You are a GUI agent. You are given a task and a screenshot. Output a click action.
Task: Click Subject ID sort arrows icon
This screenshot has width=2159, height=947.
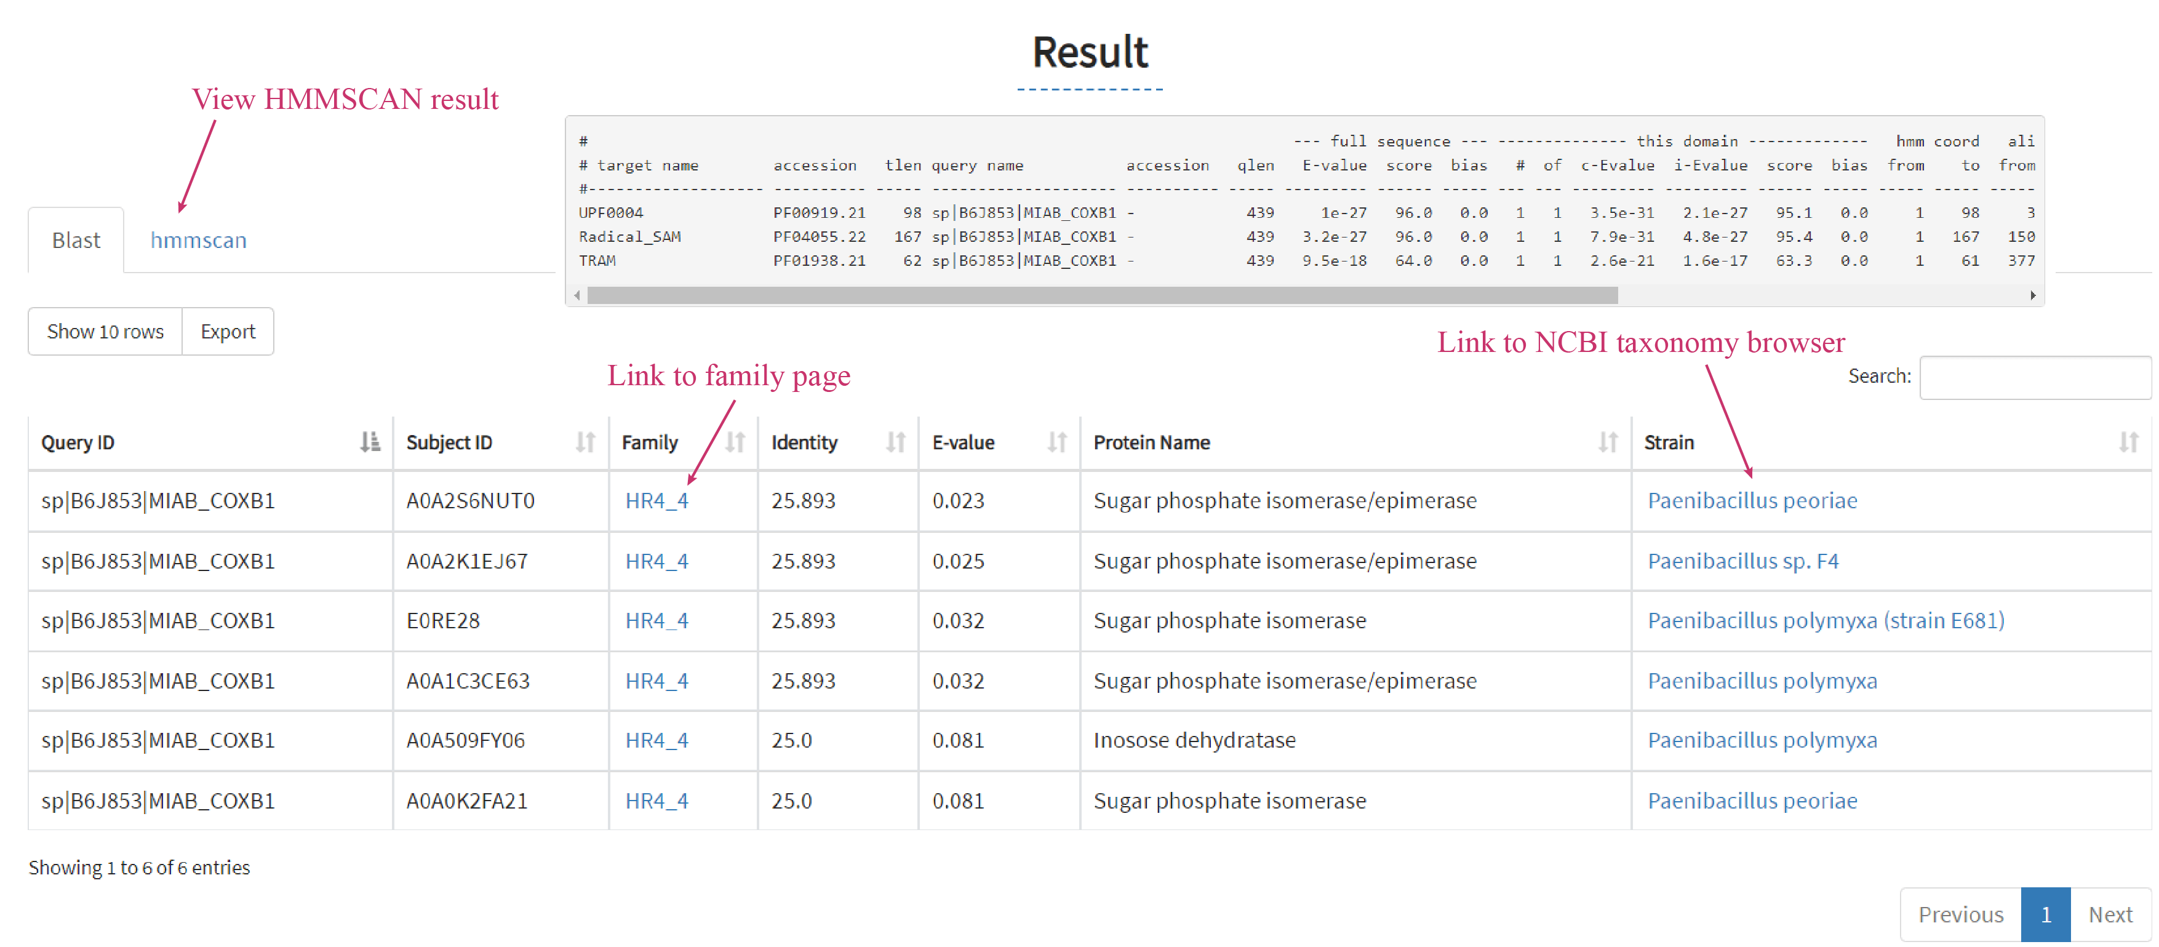click(585, 442)
